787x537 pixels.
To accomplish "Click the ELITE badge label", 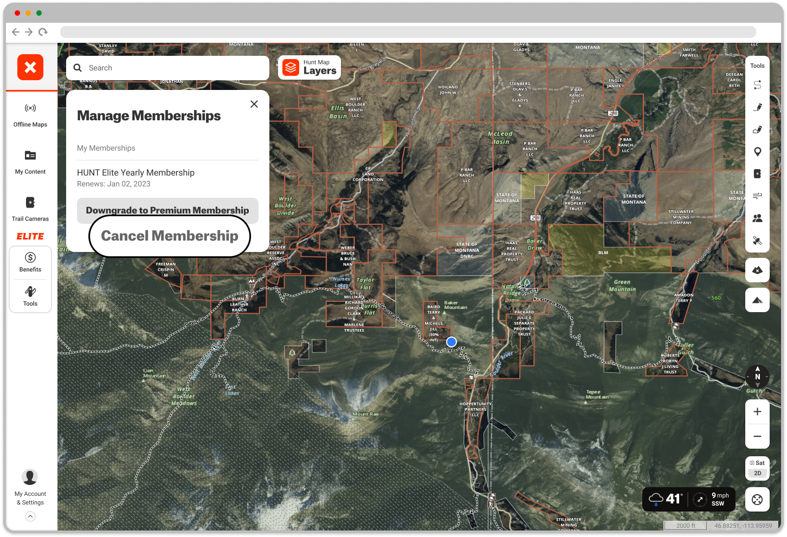I will [x=30, y=236].
